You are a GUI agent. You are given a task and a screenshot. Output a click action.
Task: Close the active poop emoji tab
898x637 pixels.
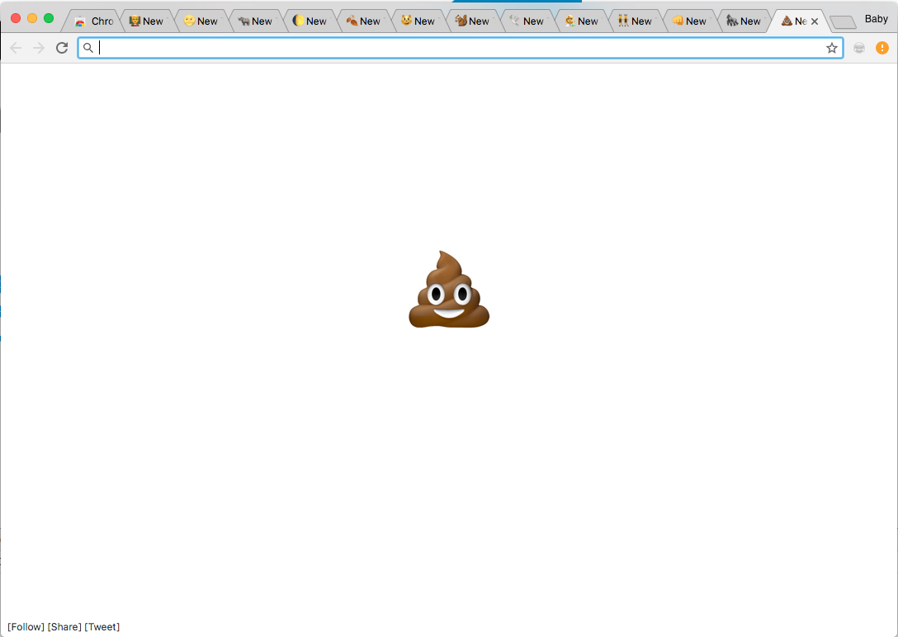tap(815, 21)
